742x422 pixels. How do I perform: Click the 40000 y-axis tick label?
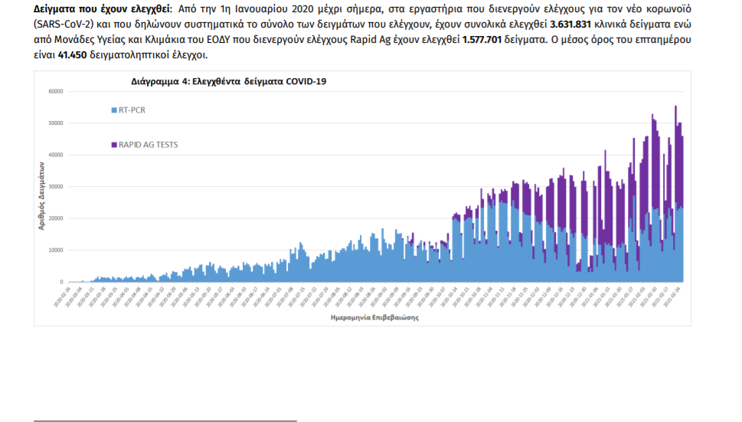(55, 155)
